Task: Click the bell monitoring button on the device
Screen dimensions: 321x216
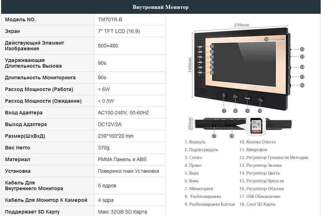Action: pyautogui.click(x=224, y=95)
